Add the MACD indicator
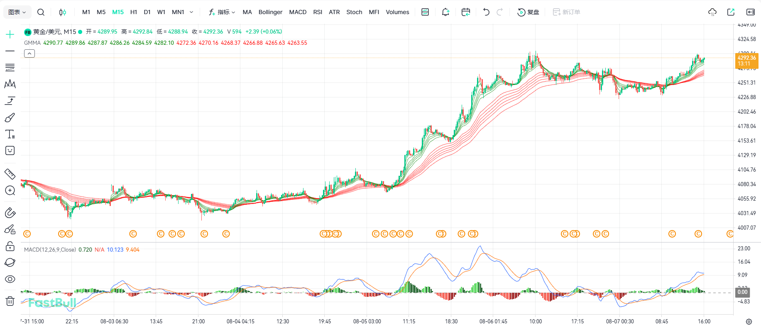Screen dimensions: 761x325 click(x=298, y=12)
